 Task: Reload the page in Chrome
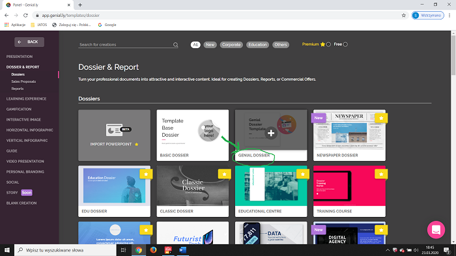click(25, 16)
